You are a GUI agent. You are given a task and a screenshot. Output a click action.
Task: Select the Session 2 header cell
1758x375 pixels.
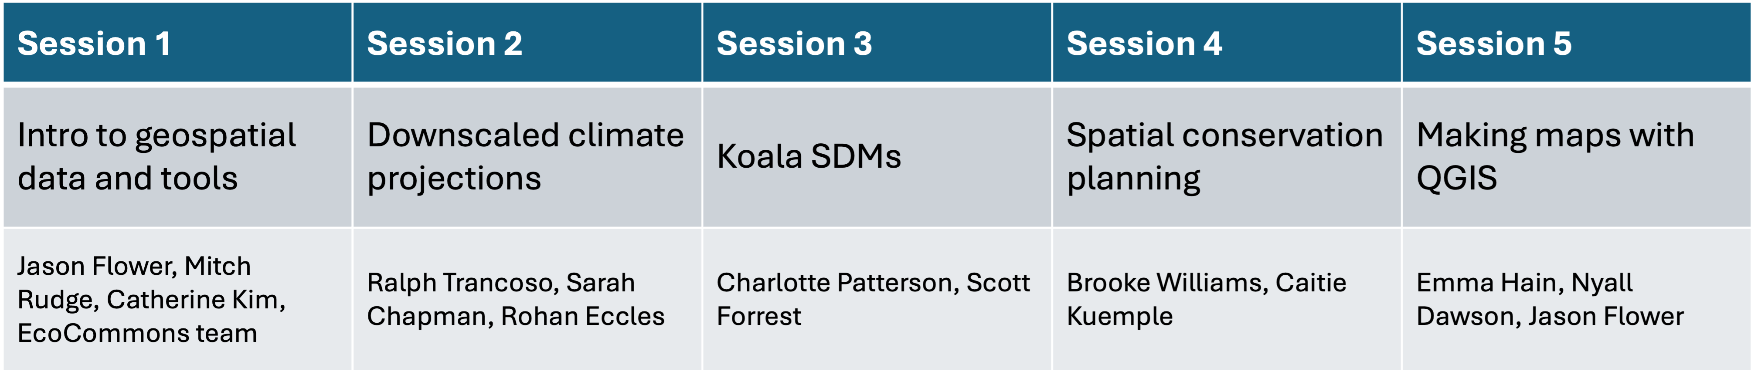(527, 42)
